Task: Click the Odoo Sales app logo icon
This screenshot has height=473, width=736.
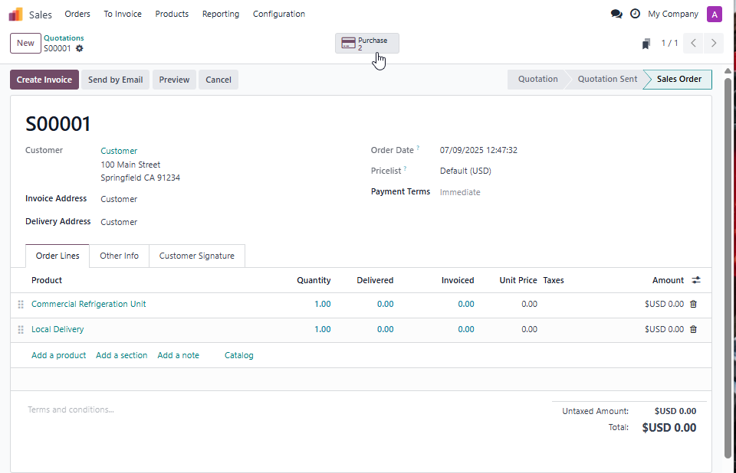Action: click(x=16, y=14)
